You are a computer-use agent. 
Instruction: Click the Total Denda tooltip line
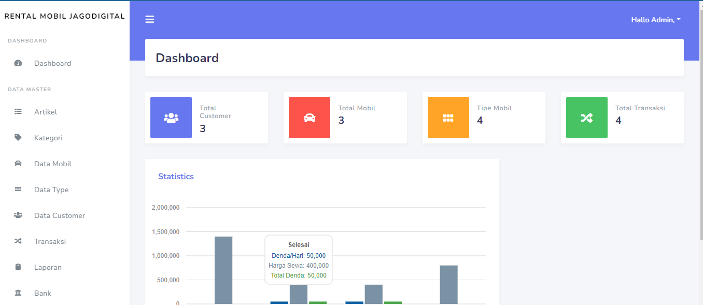pos(299,275)
